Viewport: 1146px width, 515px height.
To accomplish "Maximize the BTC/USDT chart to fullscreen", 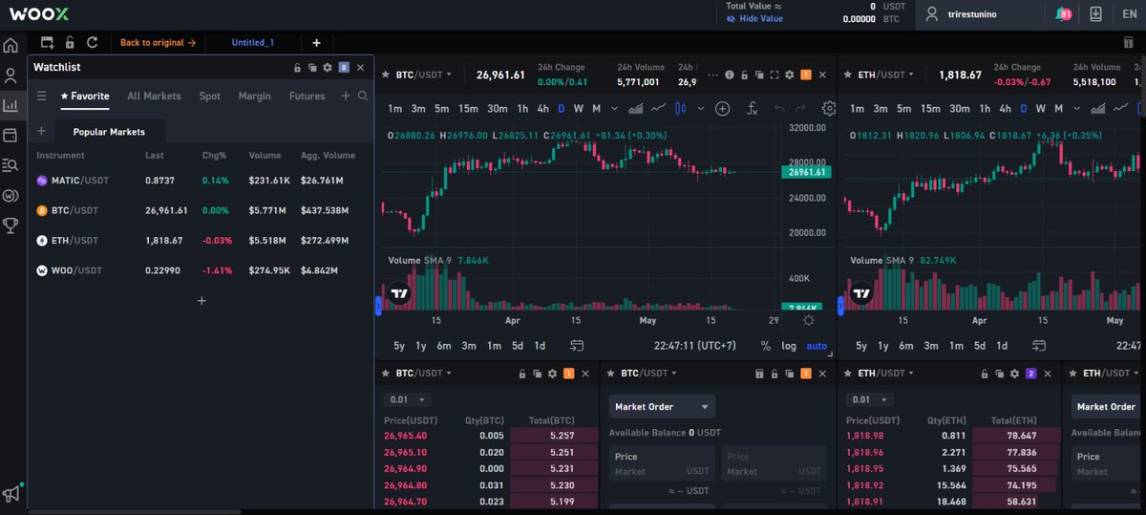I will click(x=775, y=75).
